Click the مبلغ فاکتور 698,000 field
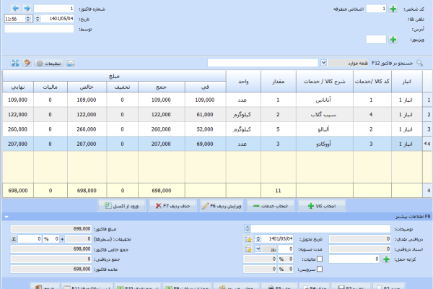433x289 pixels. [x=51, y=229]
